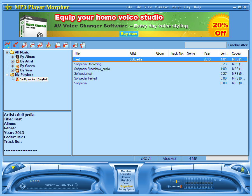This screenshot has width=252, height=196.
Task: Switch to the Cover module
Action: [126, 183]
